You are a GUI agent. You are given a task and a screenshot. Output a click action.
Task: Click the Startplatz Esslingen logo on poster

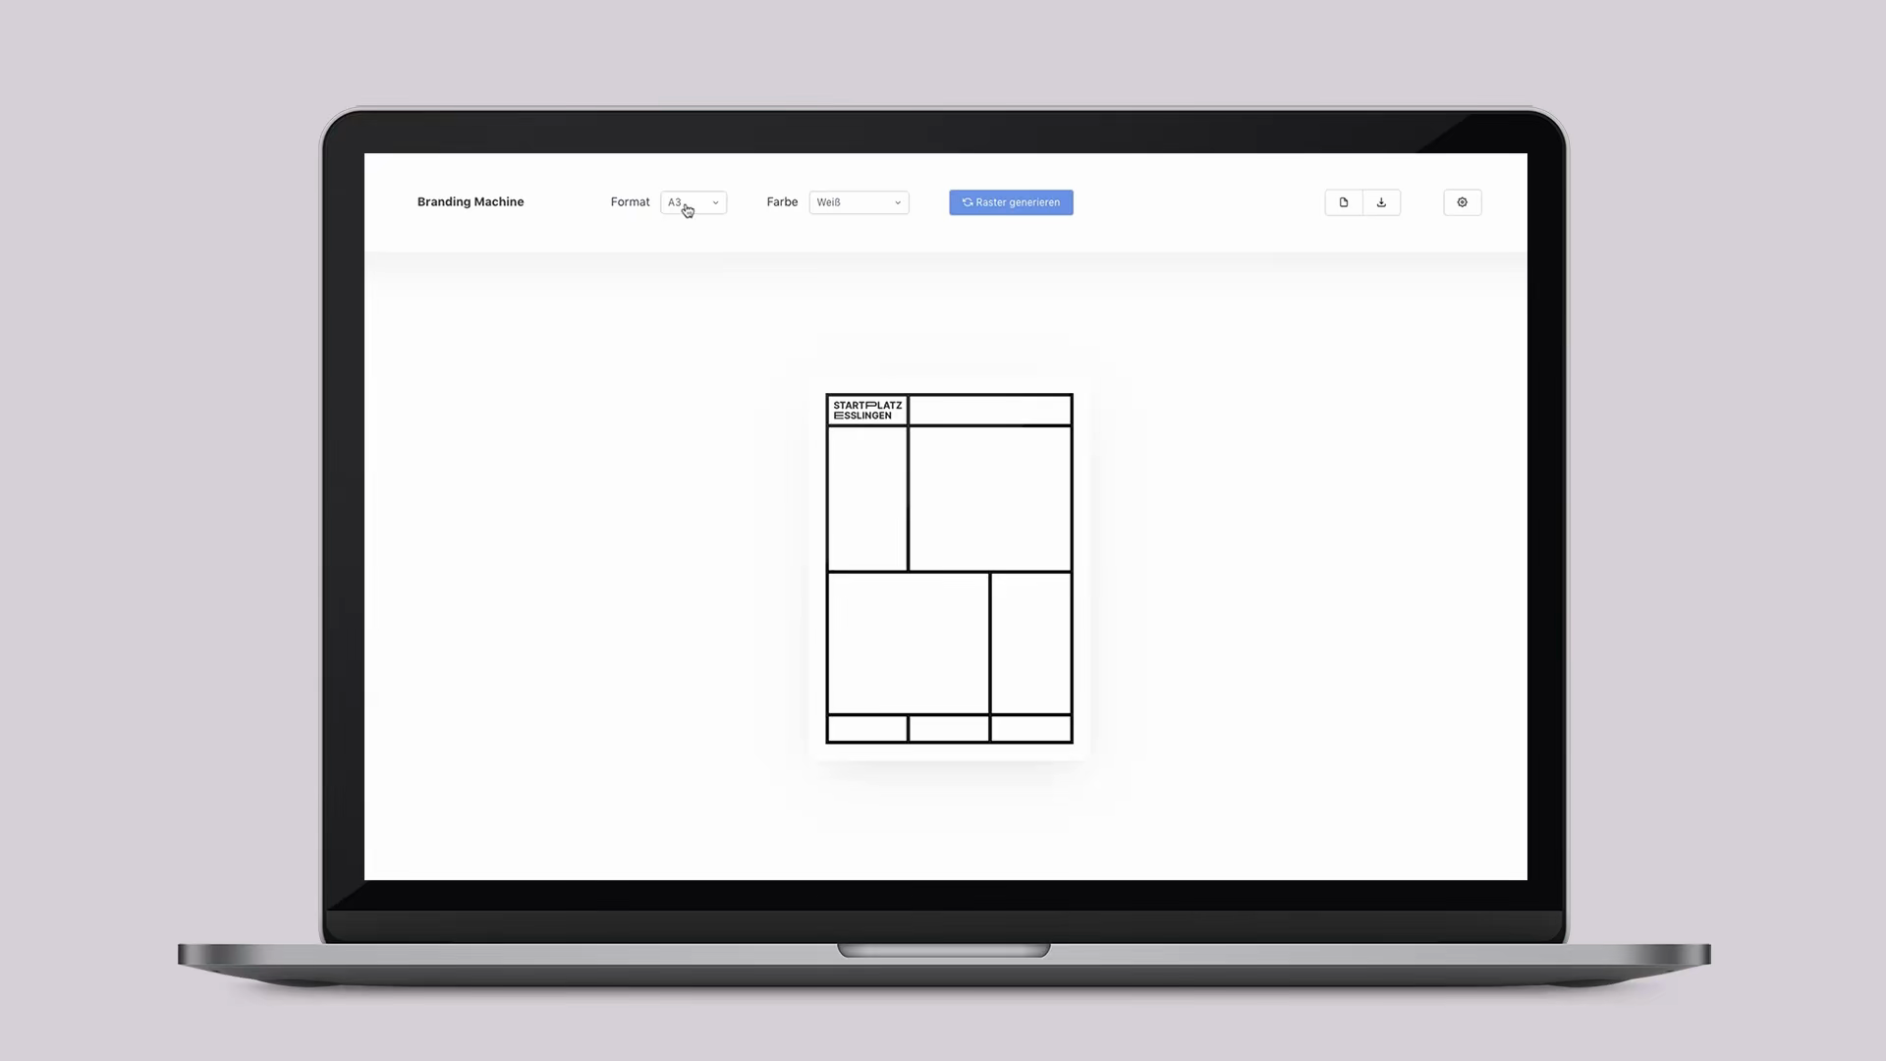tap(867, 410)
